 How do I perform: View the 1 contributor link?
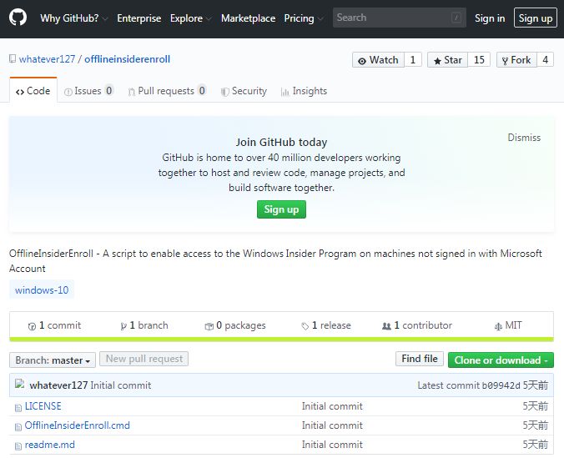417,325
